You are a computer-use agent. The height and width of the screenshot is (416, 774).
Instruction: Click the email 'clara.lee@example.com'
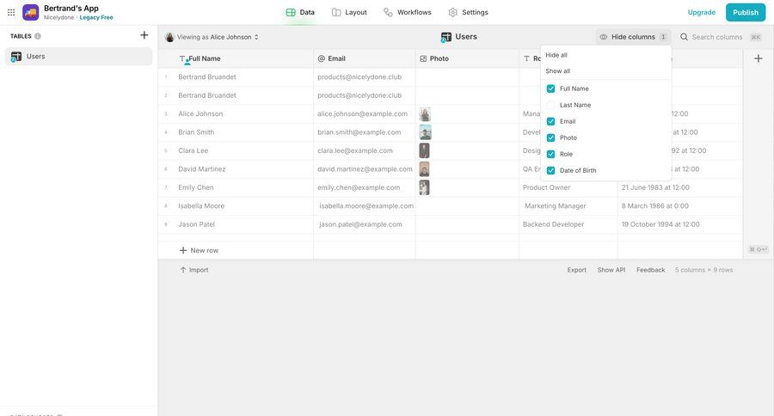pyautogui.click(x=355, y=150)
